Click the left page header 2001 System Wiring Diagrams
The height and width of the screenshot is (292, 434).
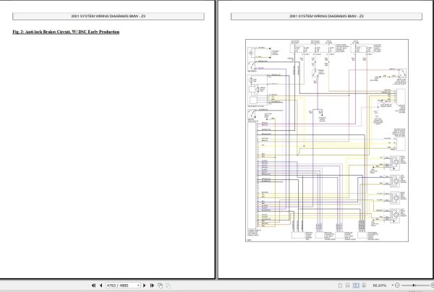109,16
